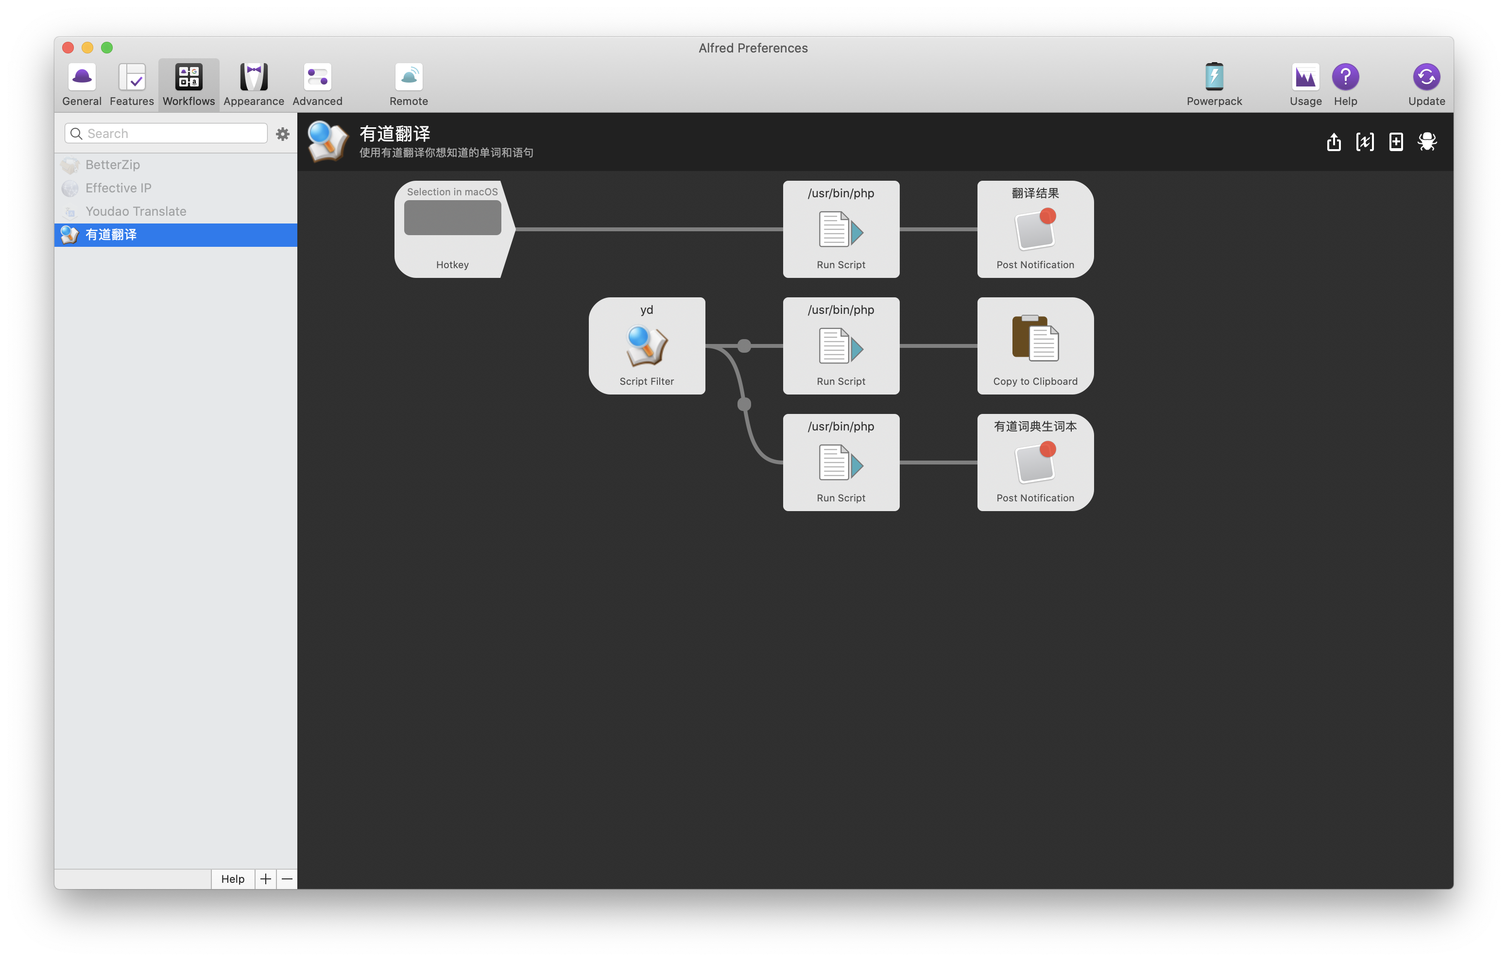Click the 有道翻译 workflow header icon

327,142
